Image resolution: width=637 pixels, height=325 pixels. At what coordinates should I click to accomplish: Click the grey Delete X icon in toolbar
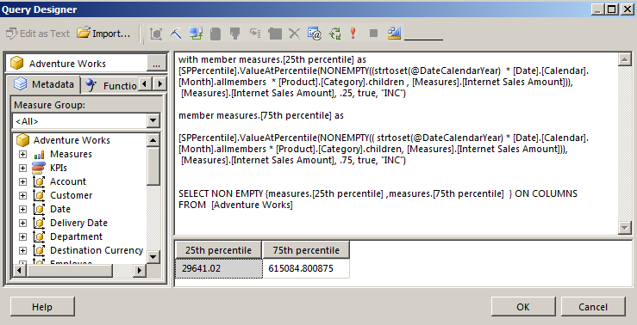coord(294,34)
